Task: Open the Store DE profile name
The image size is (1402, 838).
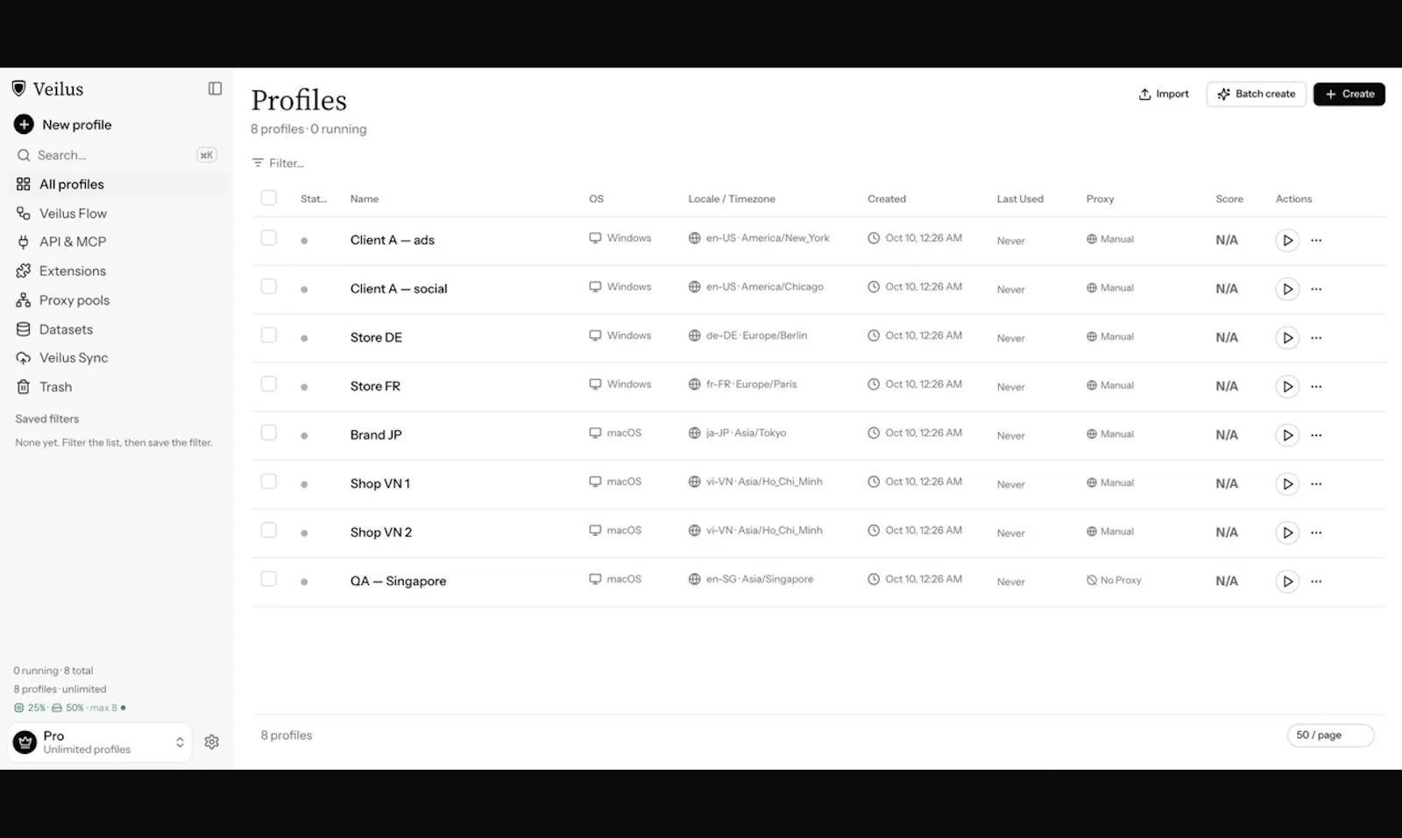Action: [376, 337]
